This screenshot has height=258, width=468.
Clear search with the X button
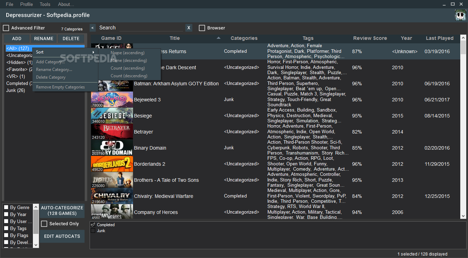click(189, 28)
